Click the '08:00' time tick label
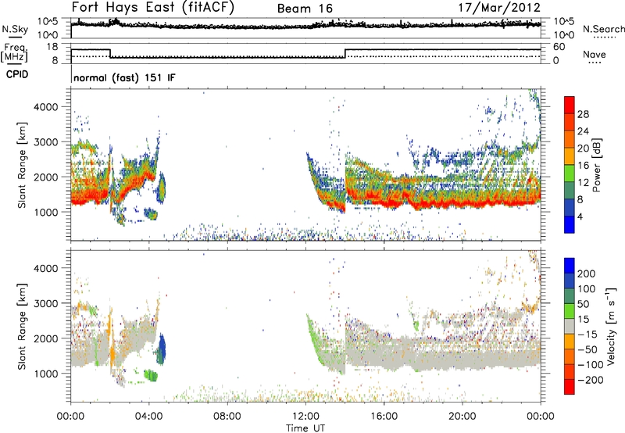This screenshot has width=625, height=433. [x=227, y=417]
